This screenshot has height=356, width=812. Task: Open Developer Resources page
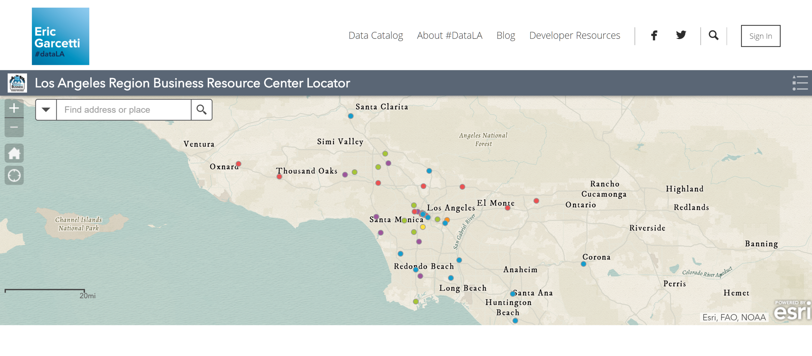click(575, 35)
